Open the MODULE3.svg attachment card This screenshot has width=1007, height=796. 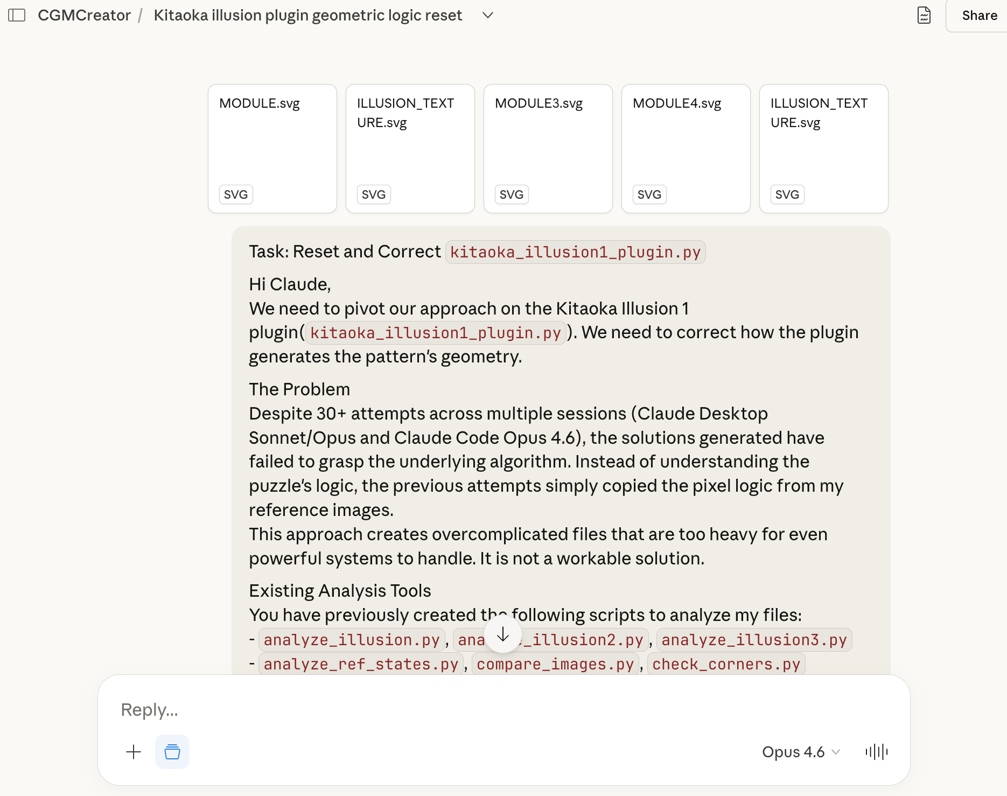tap(548, 149)
